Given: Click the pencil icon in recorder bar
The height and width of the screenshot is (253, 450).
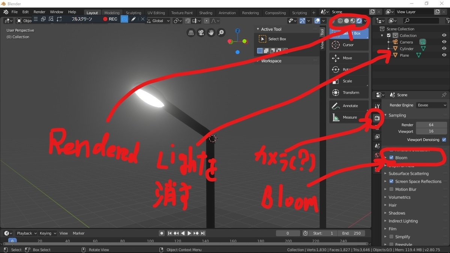Looking at the screenshot, I should point(133,19).
